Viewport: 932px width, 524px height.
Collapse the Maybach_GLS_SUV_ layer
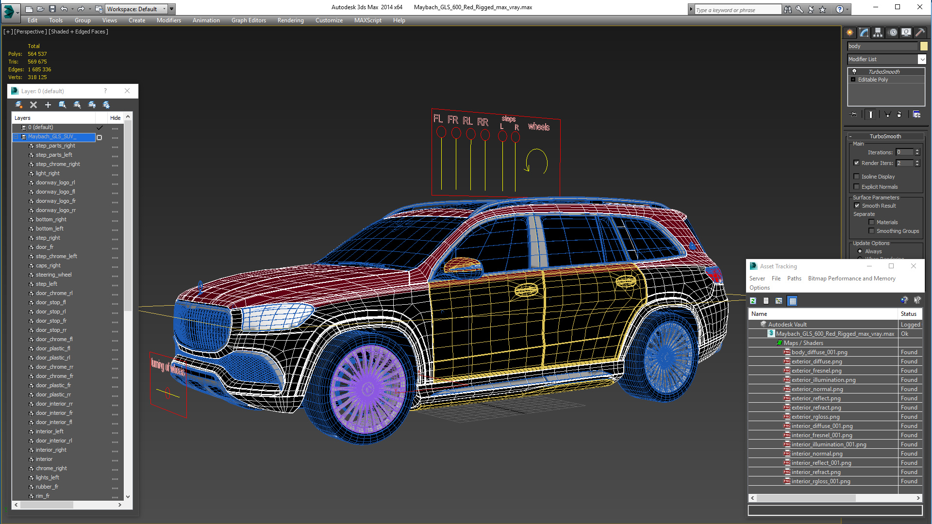pos(16,137)
